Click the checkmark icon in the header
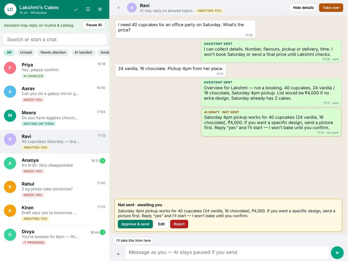Image resolution: width=348 pixels, height=261 pixels. tap(76, 9)
